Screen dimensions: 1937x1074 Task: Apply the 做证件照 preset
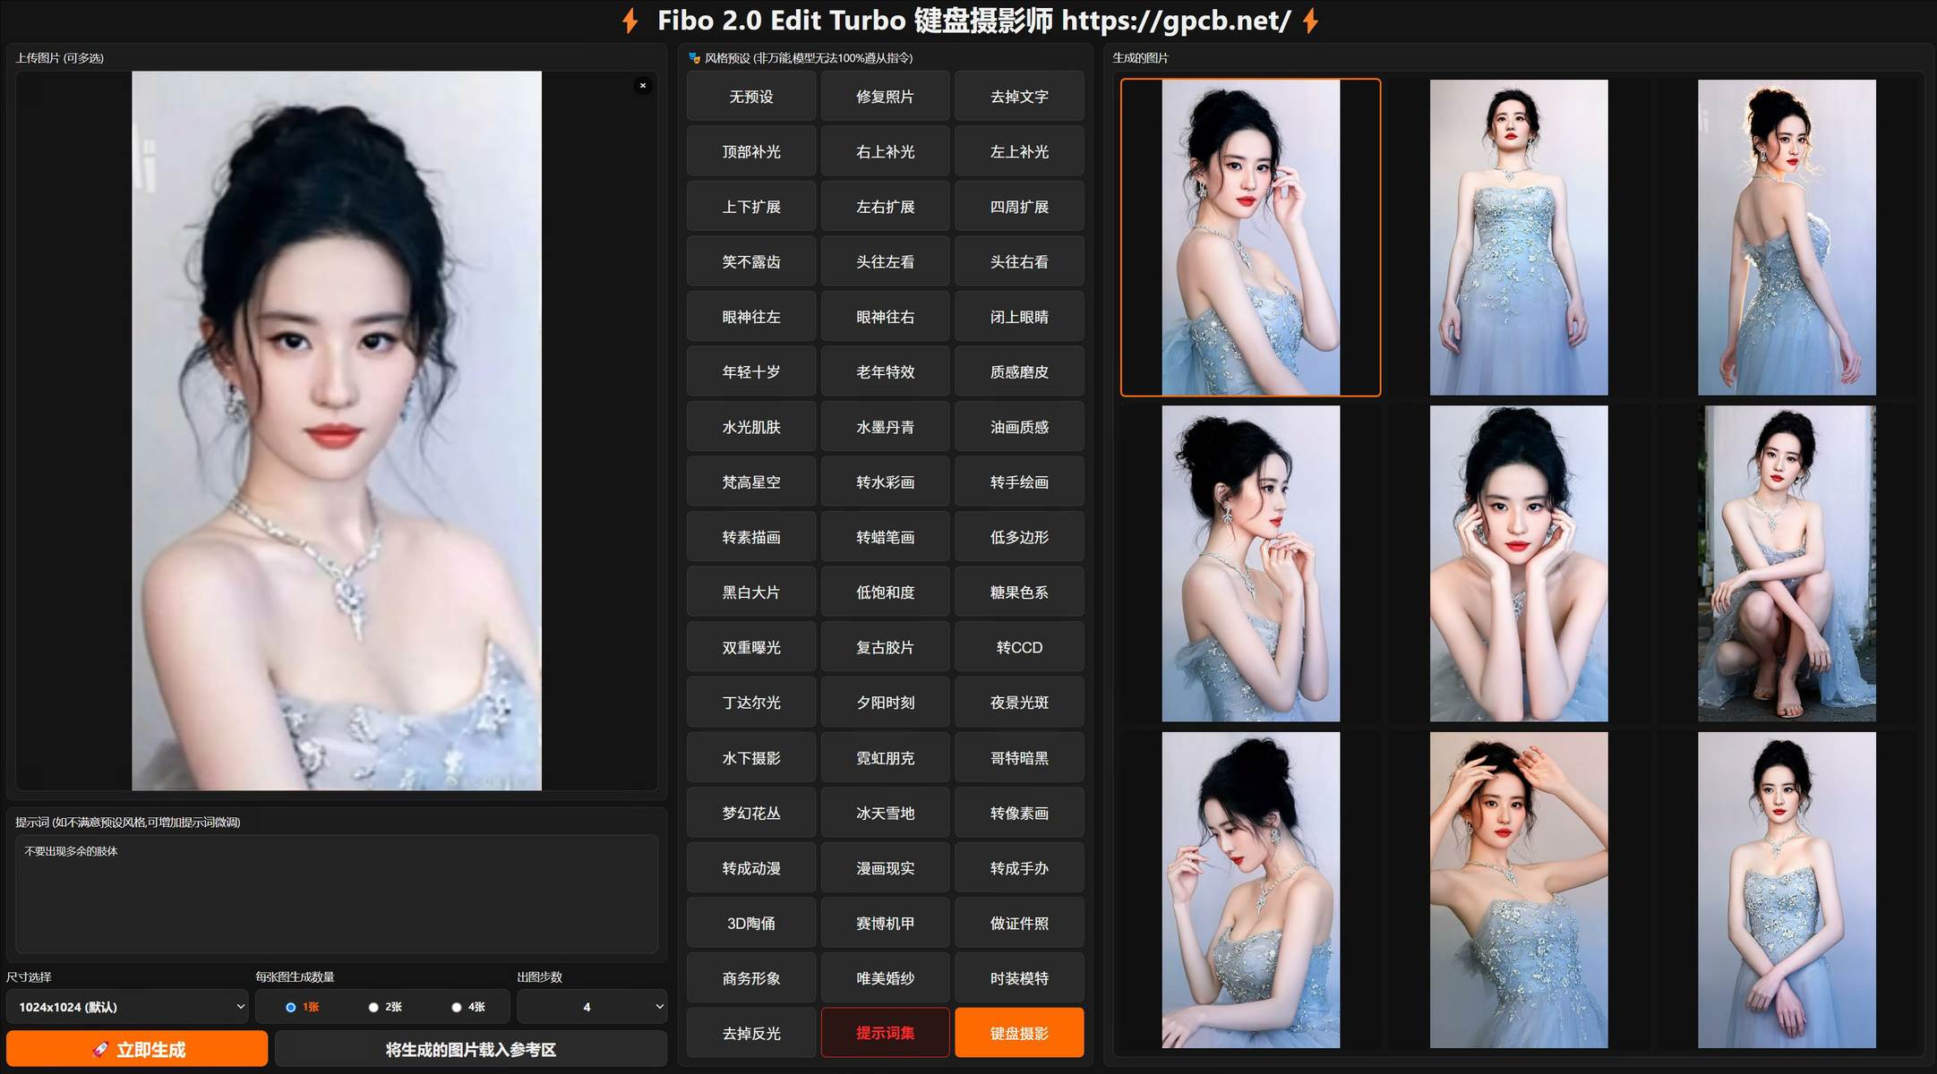tap(1019, 924)
